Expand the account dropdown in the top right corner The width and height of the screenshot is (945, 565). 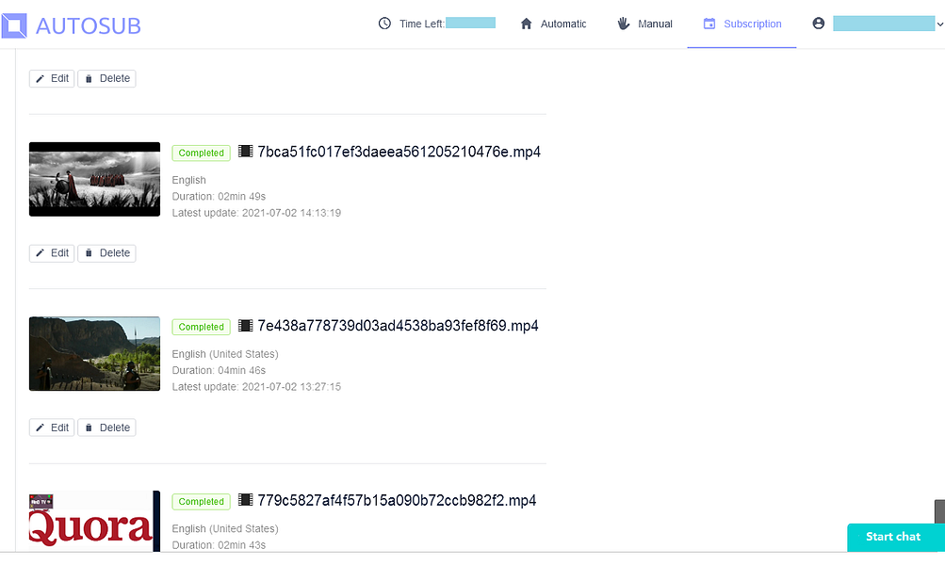pyautogui.click(x=938, y=23)
